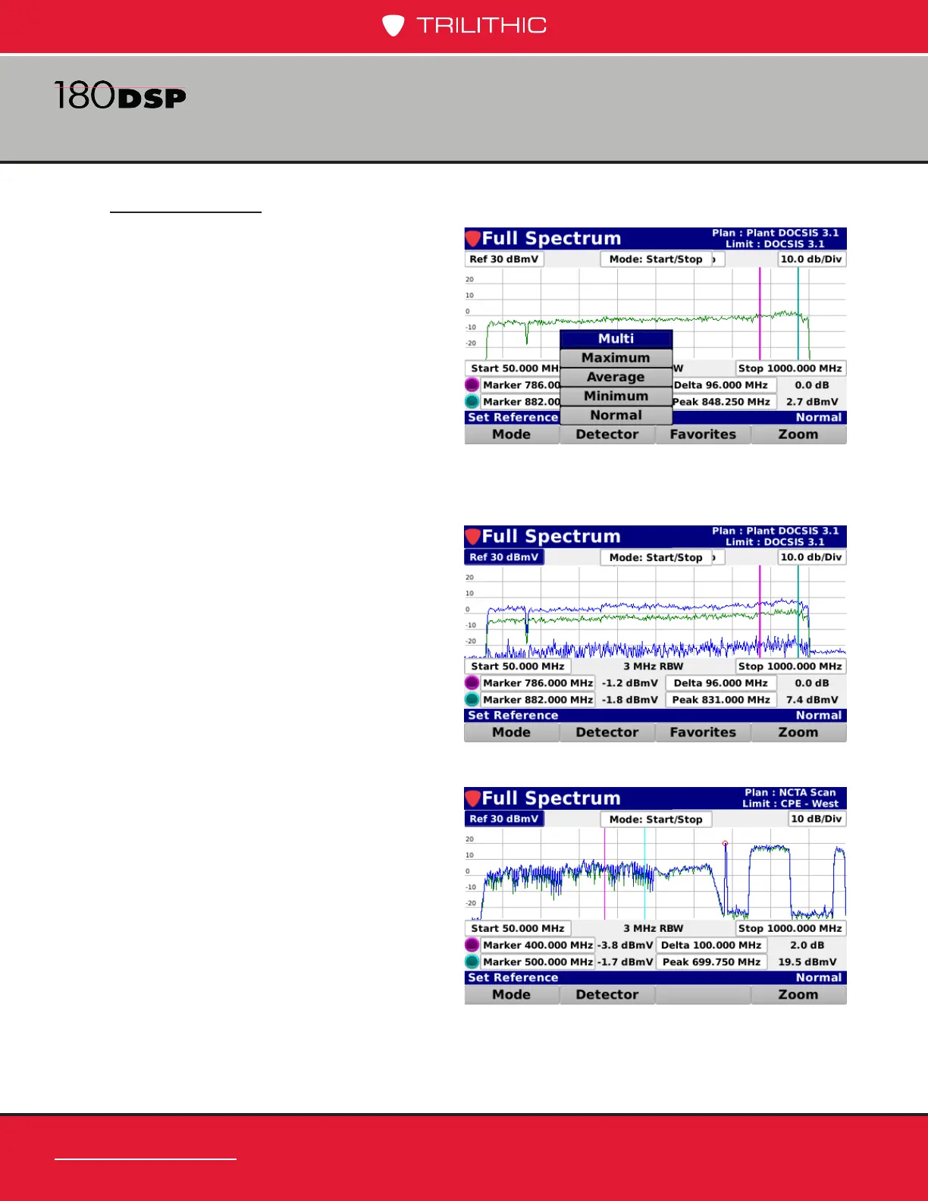Open Favorites on the Peak 848.250 MHz screen
Screen dimensions: 928x1201
(703, 434)
